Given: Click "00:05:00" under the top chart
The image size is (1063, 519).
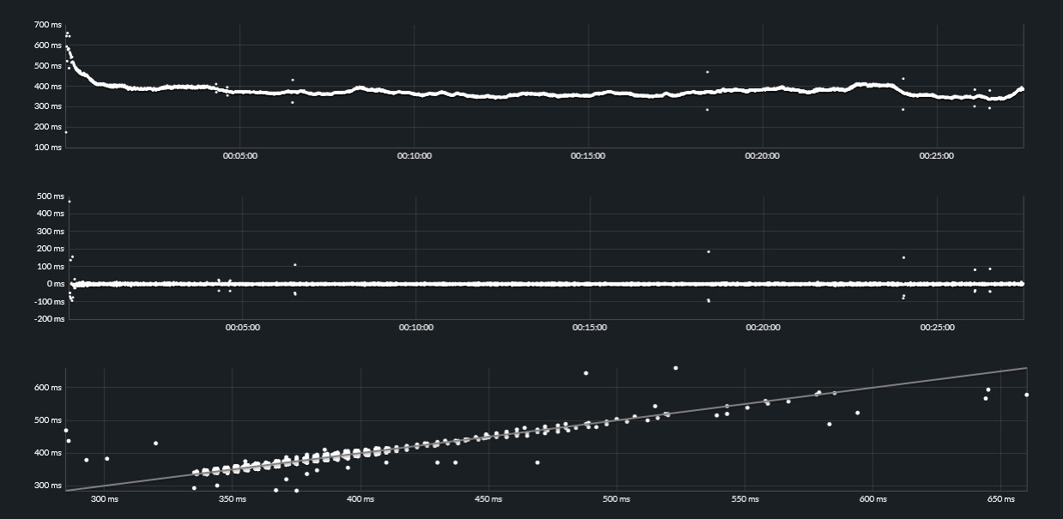Looking at the screenshot, I should 239,156.
